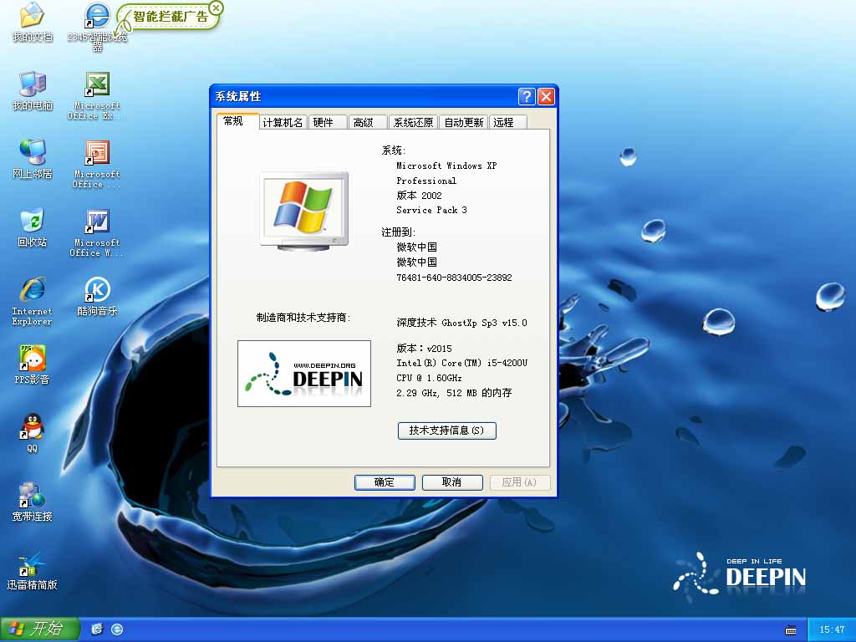Screen dimensions: 856x642
Task: Switch to the 自动更新 tab
Action: point(463,122)
